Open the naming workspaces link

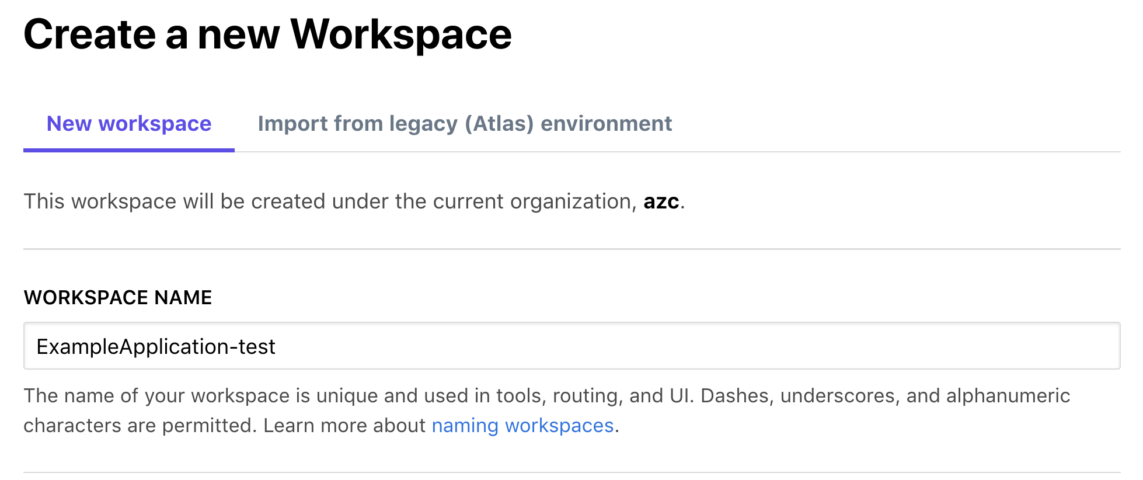[x=522, y=426]
